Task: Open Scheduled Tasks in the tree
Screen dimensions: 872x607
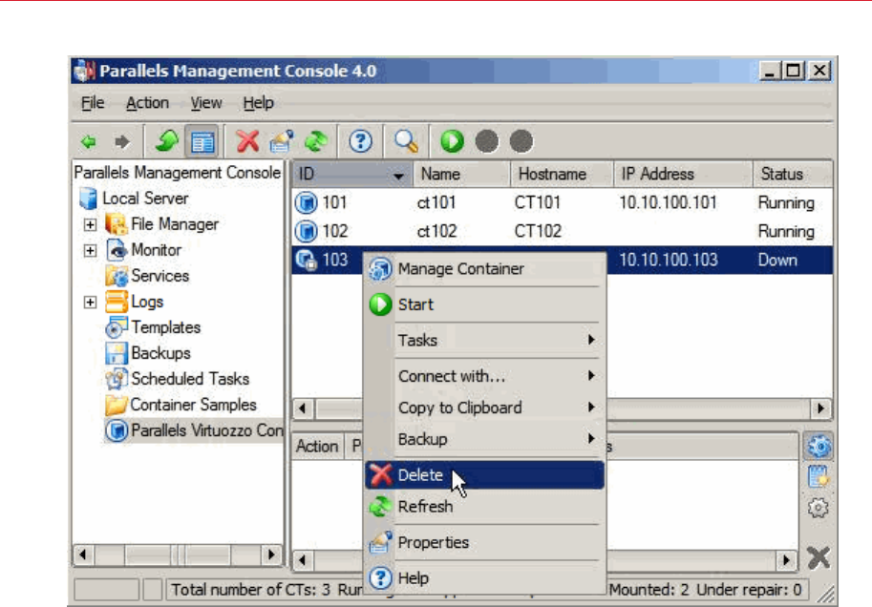Action: coord(178,379)
